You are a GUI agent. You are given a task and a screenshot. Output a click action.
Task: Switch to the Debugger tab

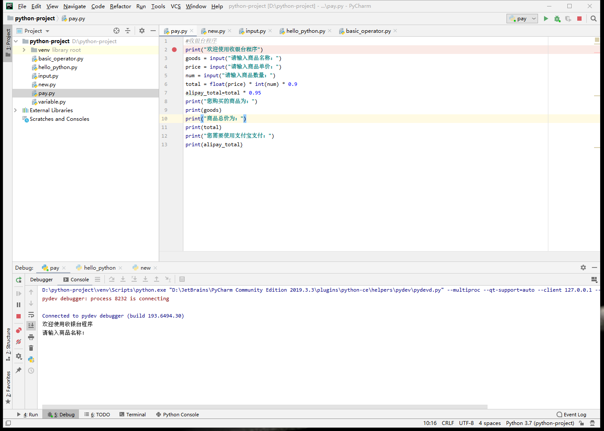click(x=41, y=280)
